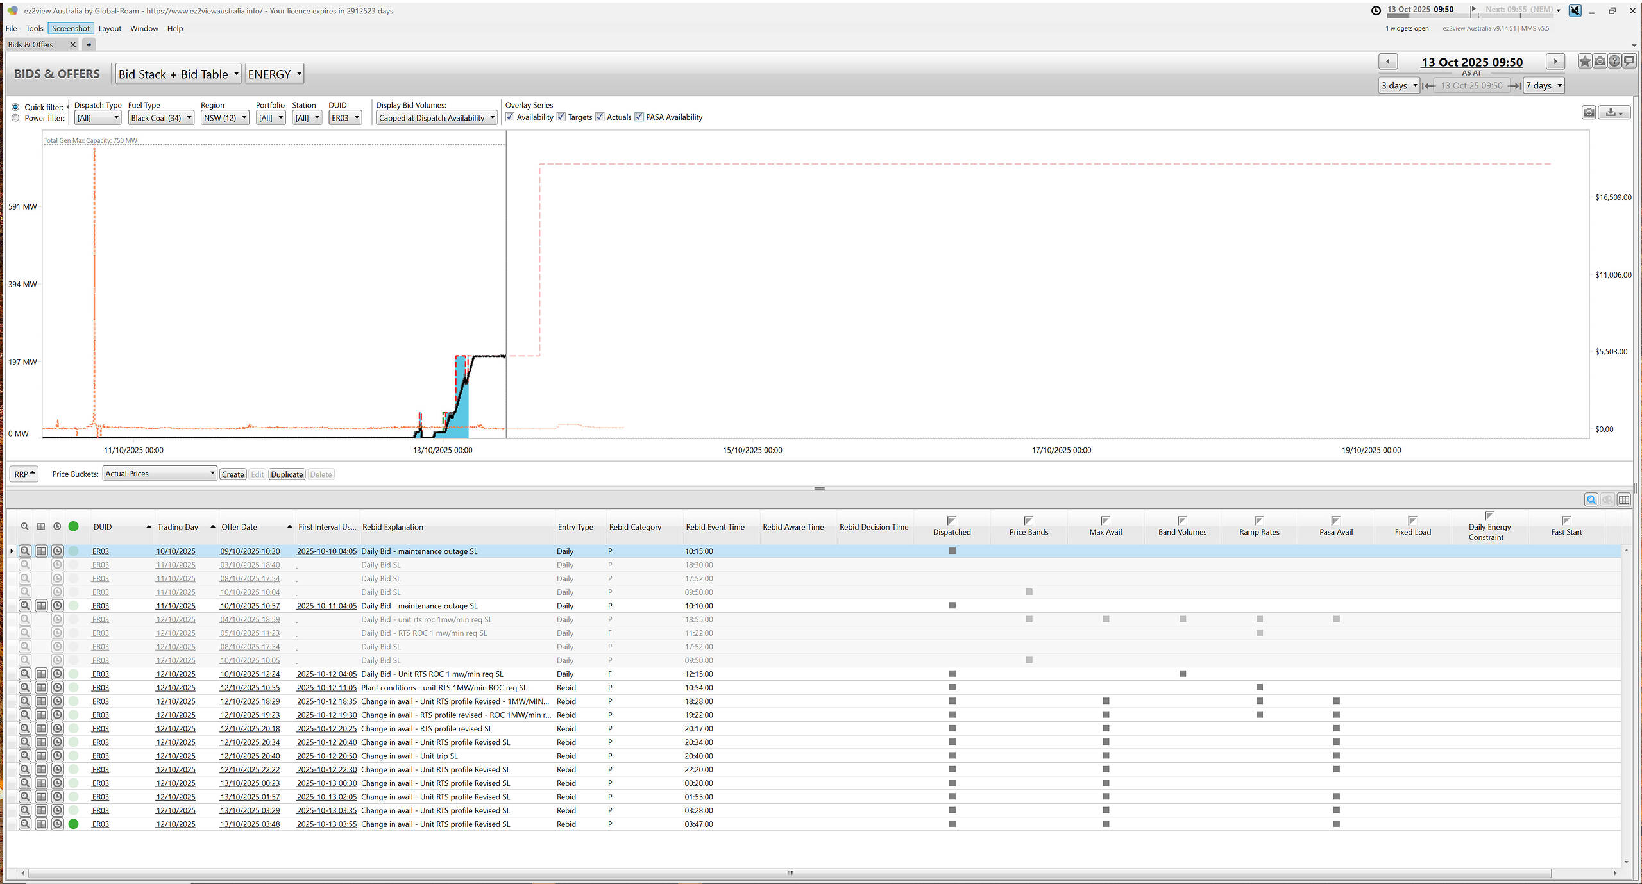The height and width of the screenshot is (884, 1642).
Task: Expand the Region NSW dropdown
Action: click(x=225, y=118)
